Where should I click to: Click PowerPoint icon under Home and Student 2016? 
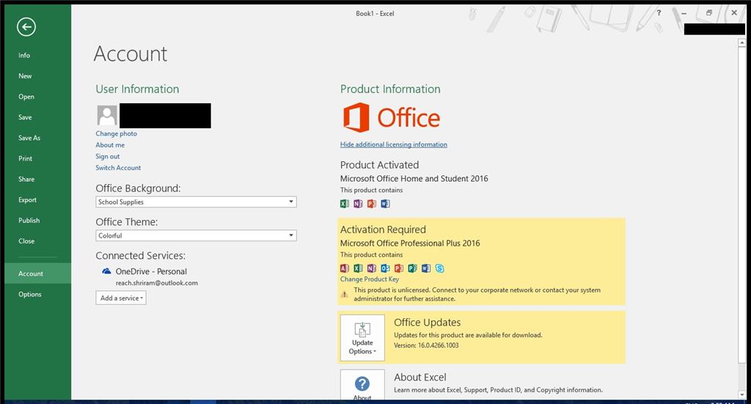tap(372, 203)
